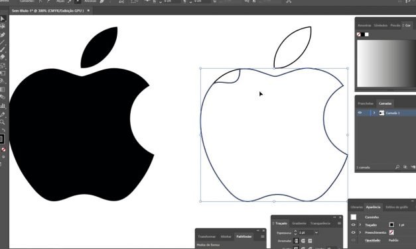Click the stroke weight stepper arrows
Viewport: 416px width, 249px height.
tap(295, 232)
